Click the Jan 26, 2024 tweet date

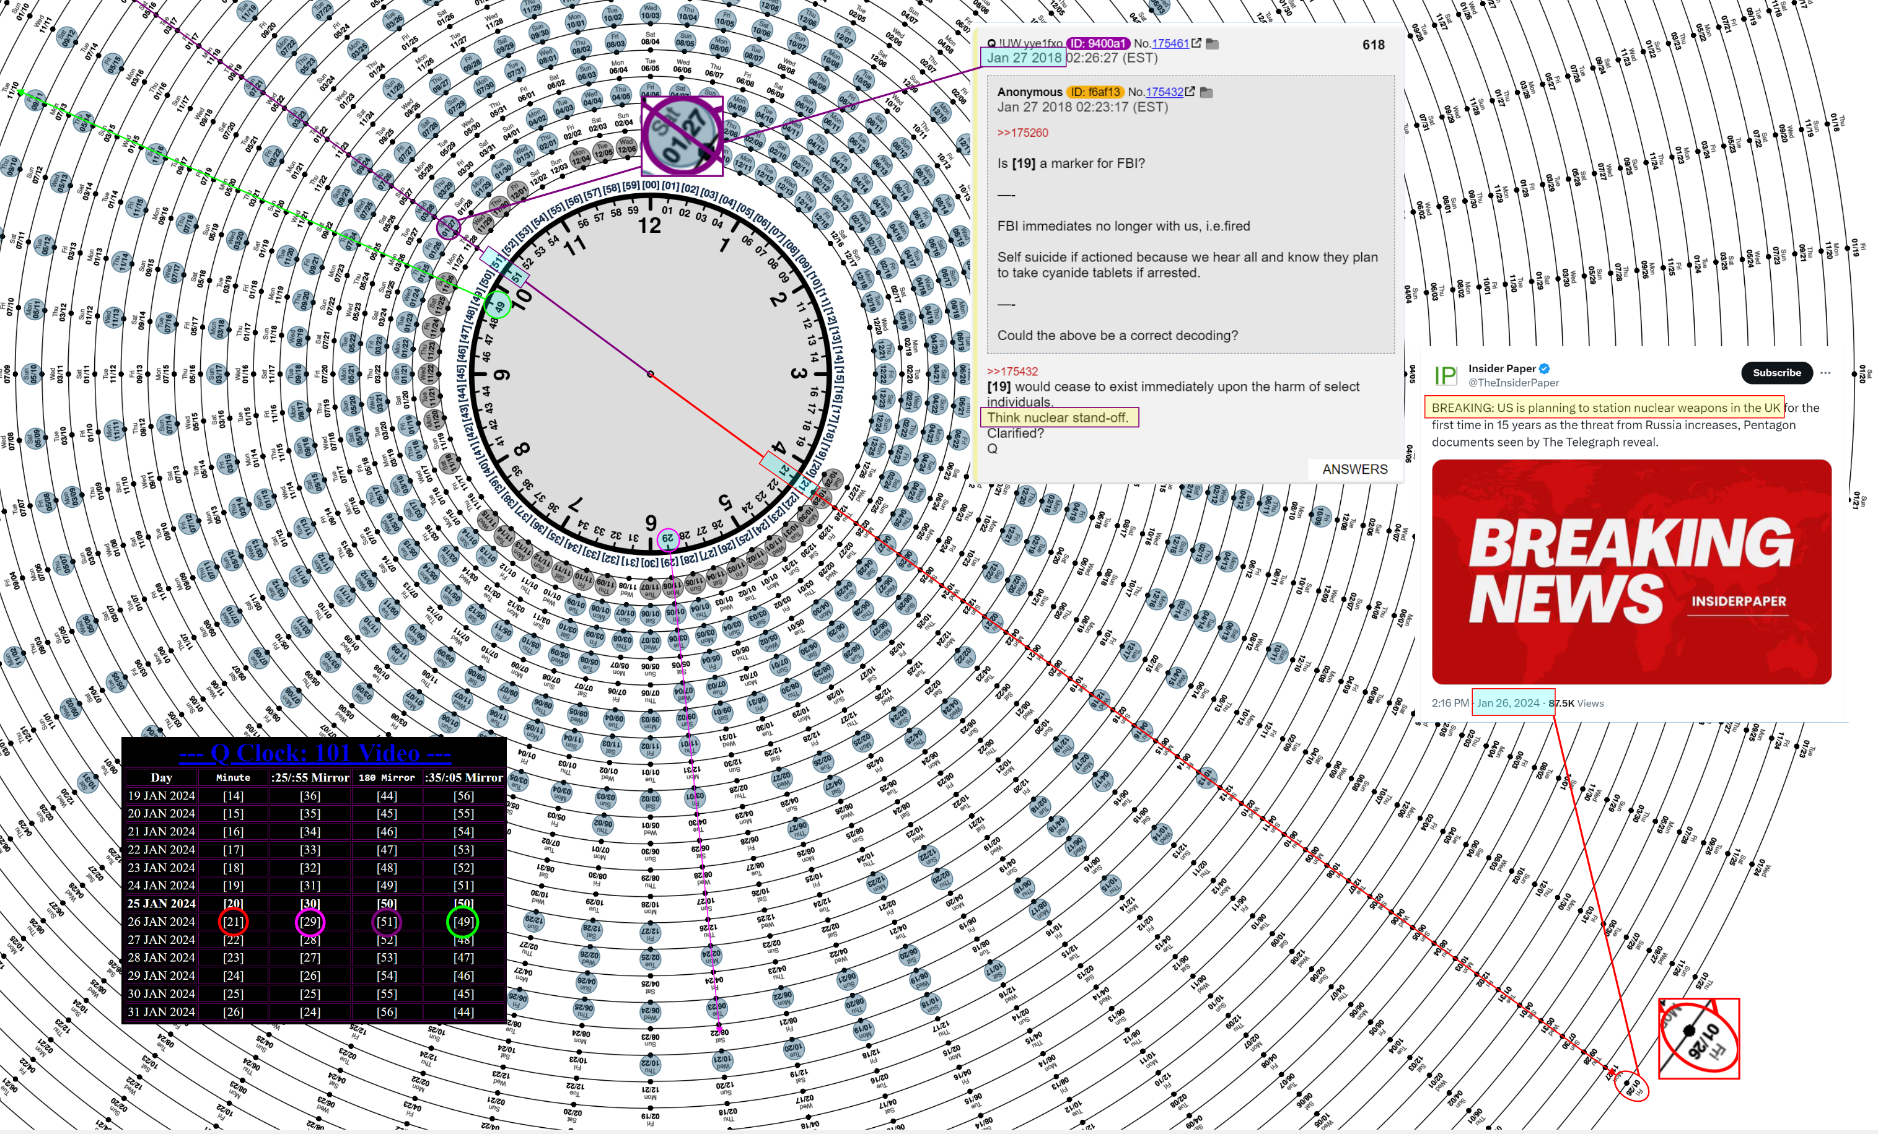click(x=1508, y=703)
